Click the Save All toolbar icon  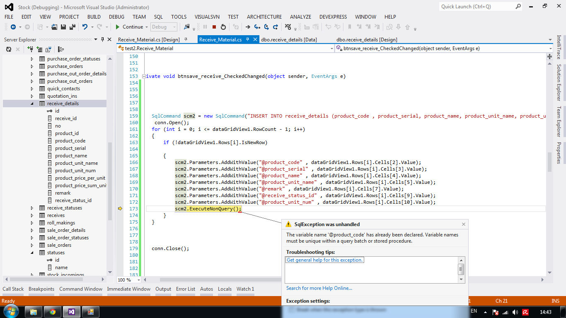click(x=72, y=27)
